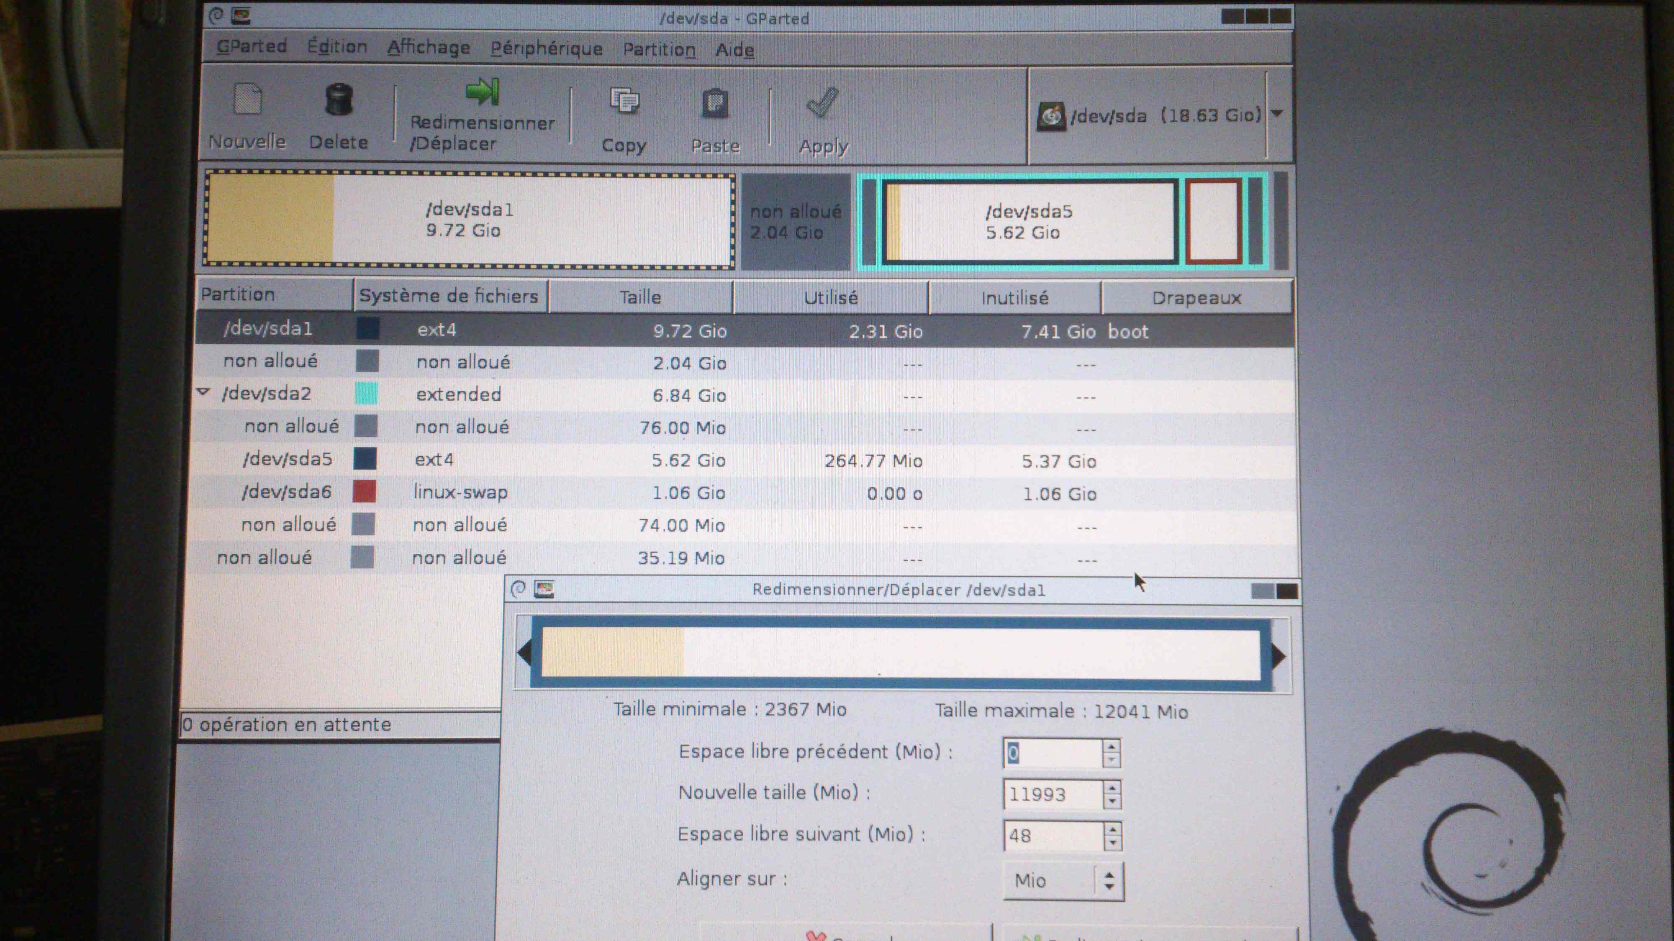This screenshot has width=1674, height=941.
Task: Collapse the /dev/sda2 extended partition tree
Action: click(203, 392)
